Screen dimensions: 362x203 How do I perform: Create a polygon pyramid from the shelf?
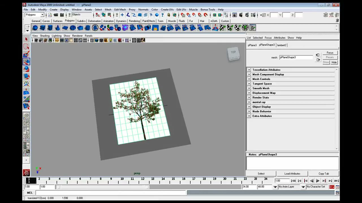80,28
